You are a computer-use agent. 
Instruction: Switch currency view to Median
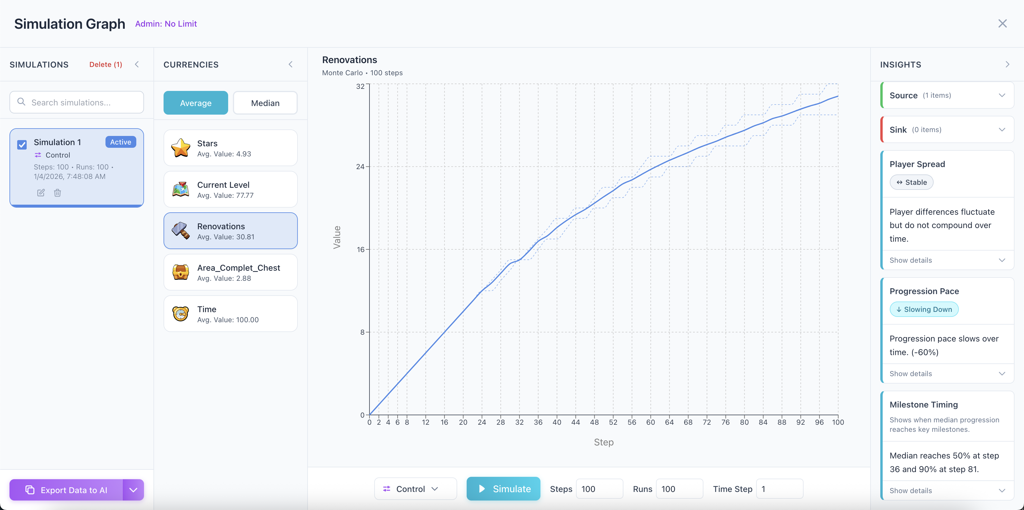pyautogui.click(x=265, y=103)
